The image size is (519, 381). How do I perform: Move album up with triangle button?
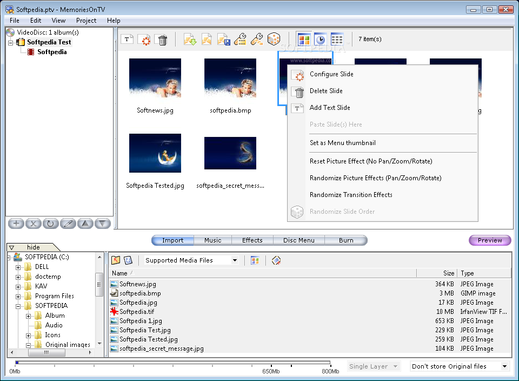click(x=85, y=224)
